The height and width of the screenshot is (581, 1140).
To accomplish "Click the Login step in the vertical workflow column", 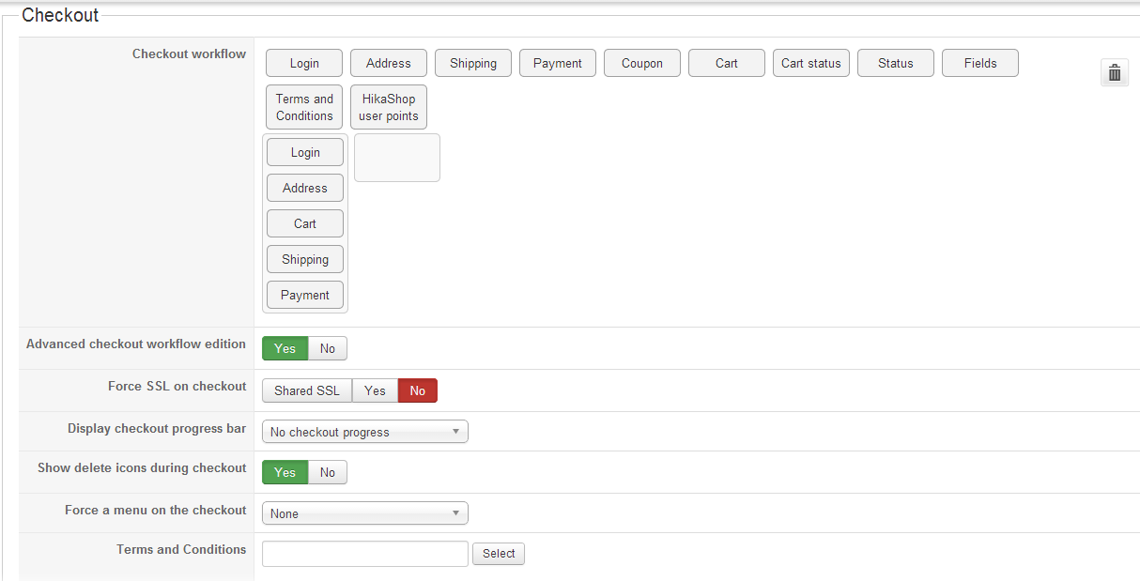I will (305, 152).
